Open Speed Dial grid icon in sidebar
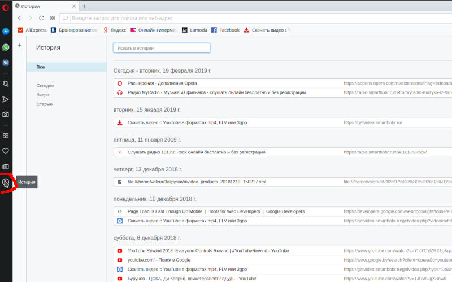Screen dimensions: 452x282 coord(6,135)
